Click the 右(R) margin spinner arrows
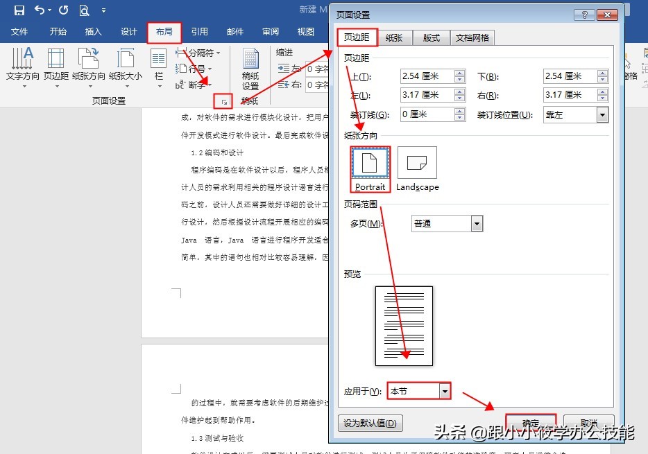Image resolution: width=648 pixels, height=454 pixels. pos(602,96)
